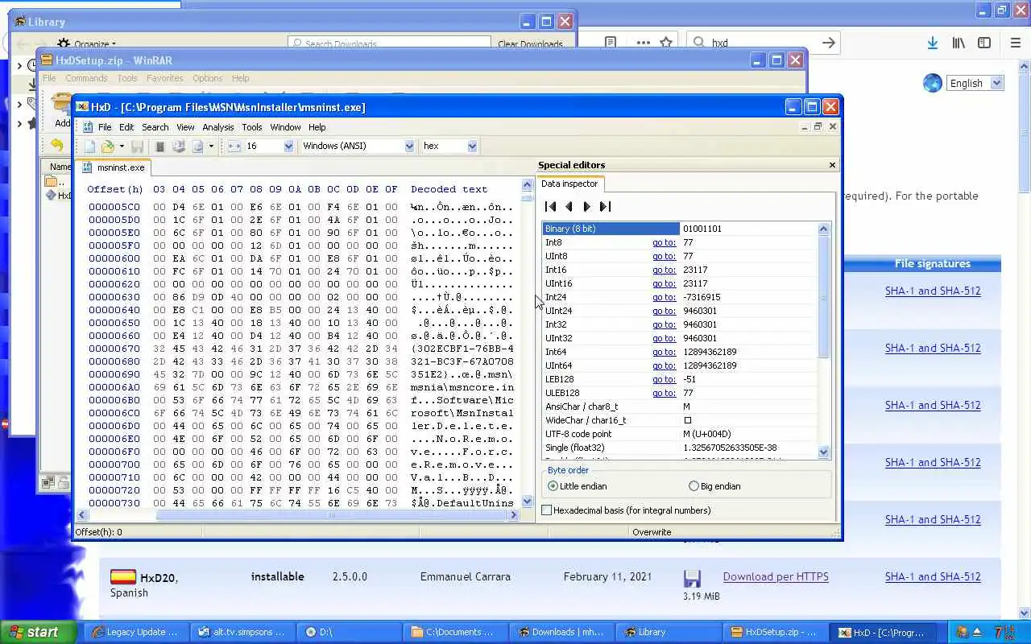Click SHA-1 and SHA-512 link in Spanish row
The width and height of the screenshot is (1031, 644).
click(x=933, y=576)
